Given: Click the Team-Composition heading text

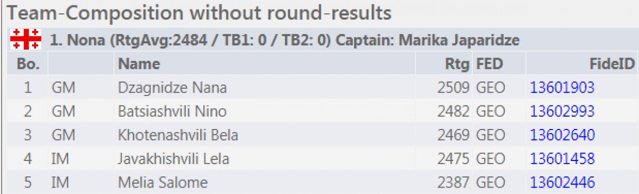Looking at the screenshot, I should pyautogui.click(x=198, y=13).
